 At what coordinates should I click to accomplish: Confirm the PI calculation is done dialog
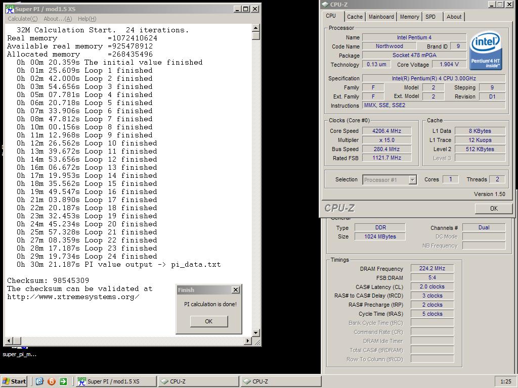209,321
